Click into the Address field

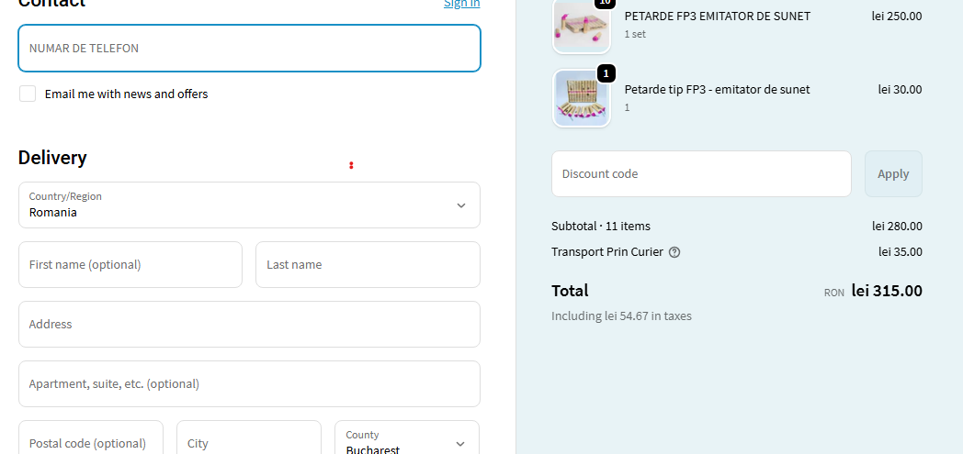(x=249, y=324)
